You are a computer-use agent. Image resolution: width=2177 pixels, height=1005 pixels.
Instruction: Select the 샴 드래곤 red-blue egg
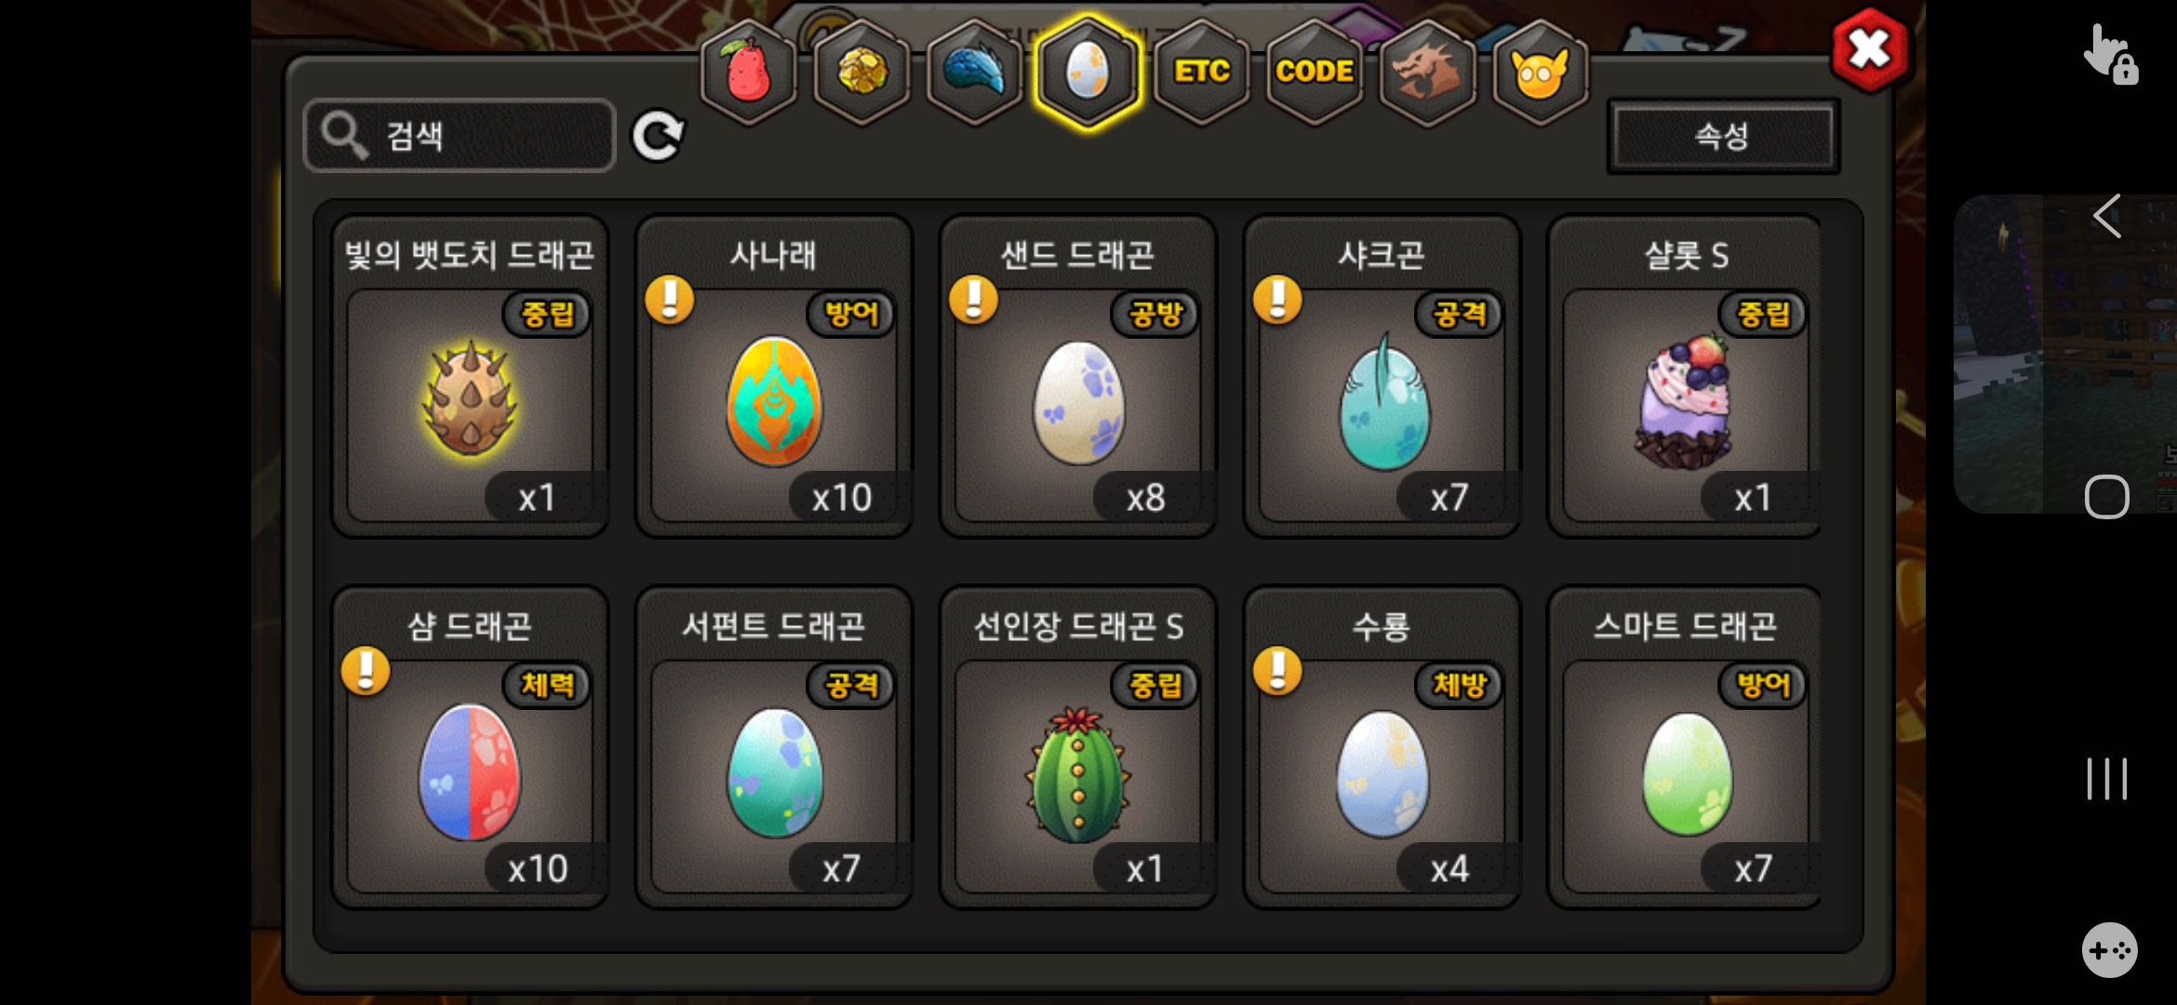[470, 747]
